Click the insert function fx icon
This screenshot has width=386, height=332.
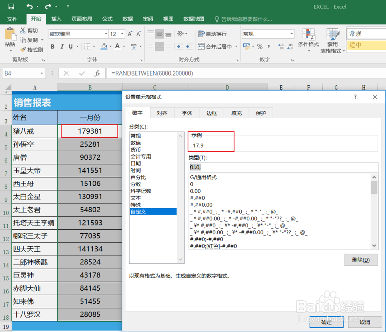pyautogui.click(x=97, y=73)
